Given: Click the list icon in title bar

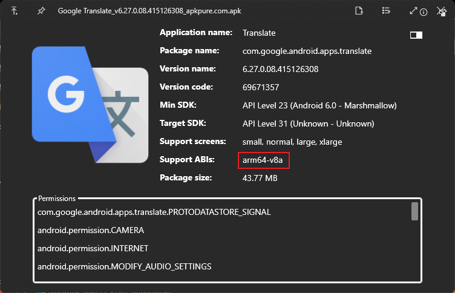Looking at the screenshot, I should pyautogui.click(x=386, y=11).
